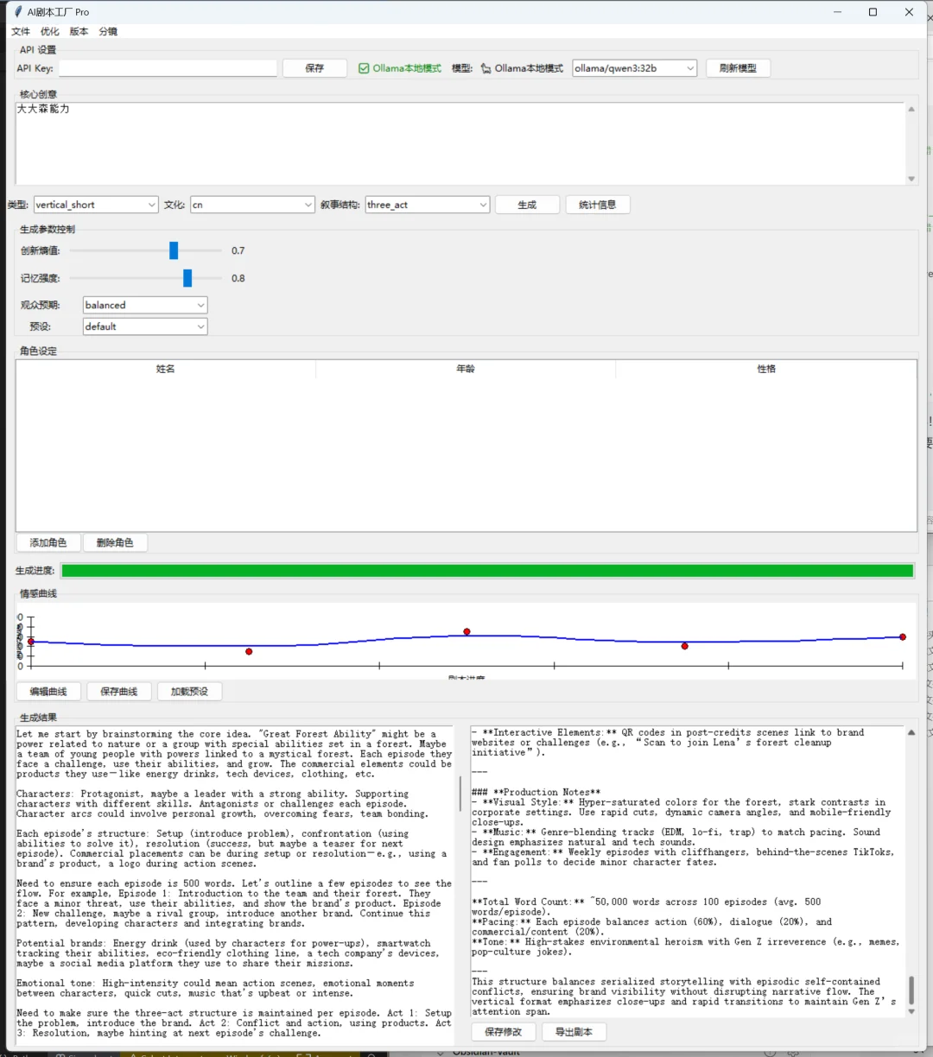Image resolution: width=933 pixels, height=1057 pixels.
Task: Open the 文化 cn dropdown
Action: coord(252,205)
